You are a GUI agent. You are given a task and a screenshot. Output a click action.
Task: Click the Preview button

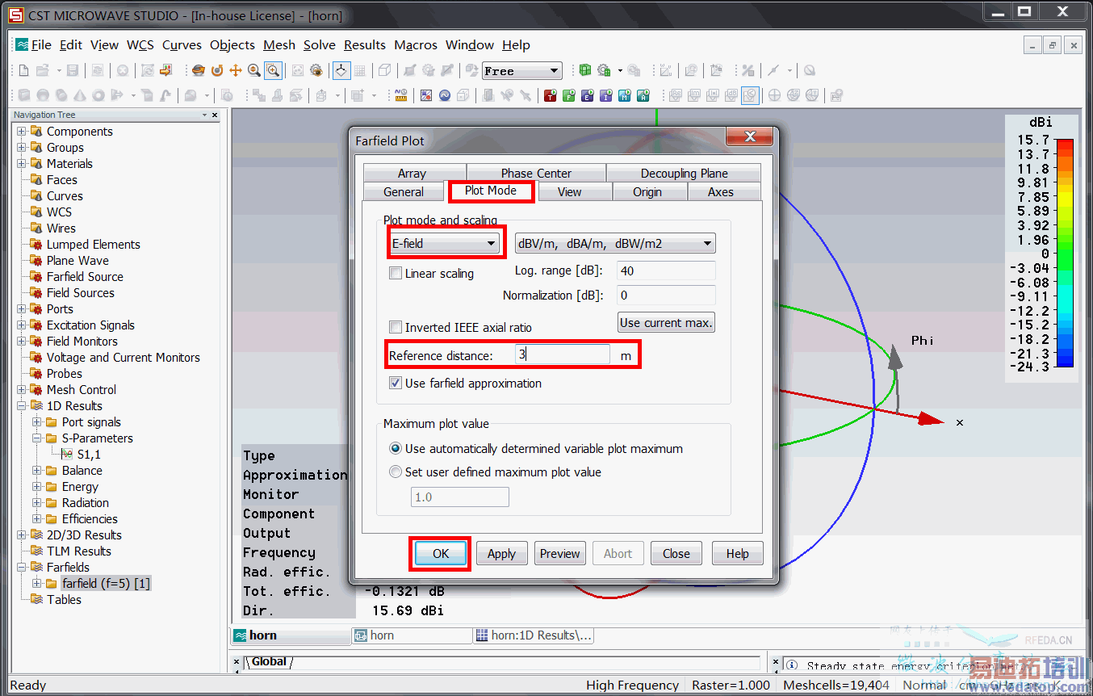pos(560,554)
